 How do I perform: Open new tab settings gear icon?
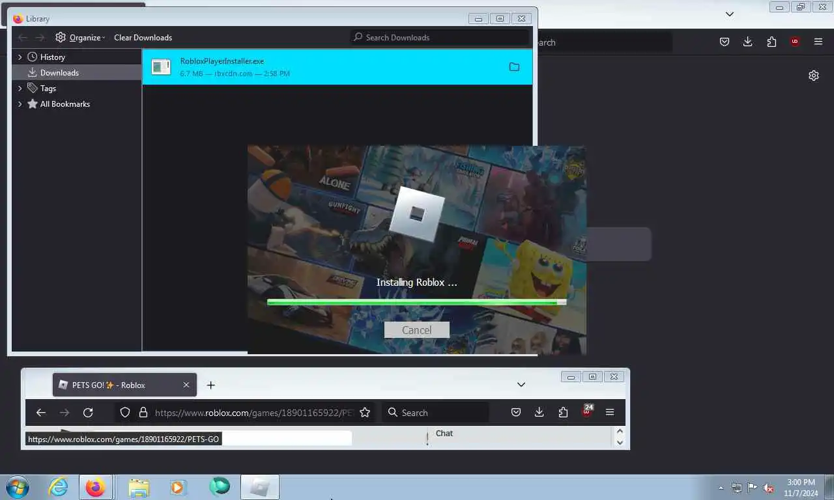814,76
